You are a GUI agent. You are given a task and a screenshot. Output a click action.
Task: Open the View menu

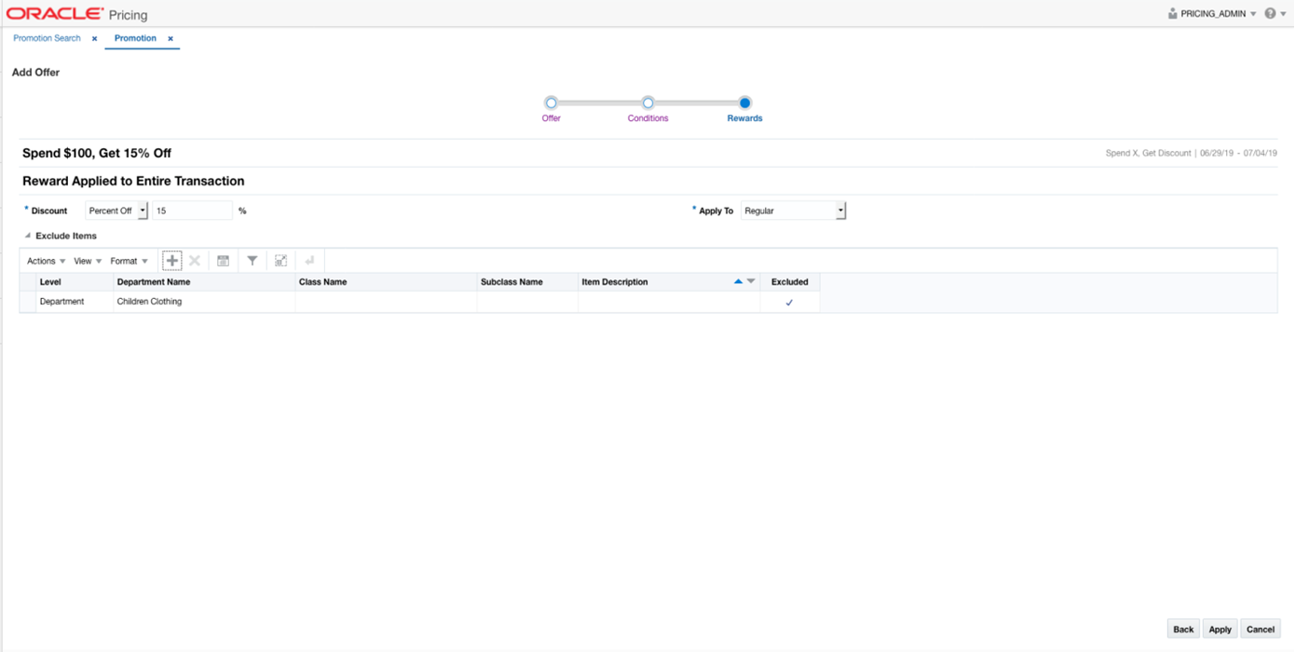coord(88,261)
